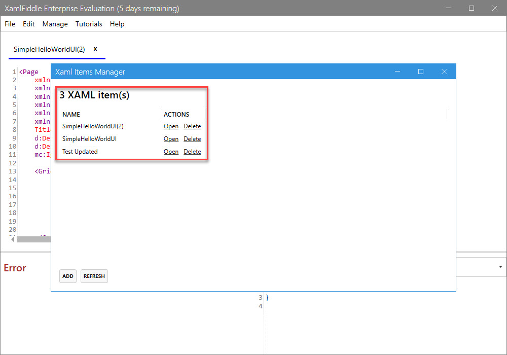Minimize the XamlFiddle main window
Viewport: 507px width, 355px height.
point(448,8)
